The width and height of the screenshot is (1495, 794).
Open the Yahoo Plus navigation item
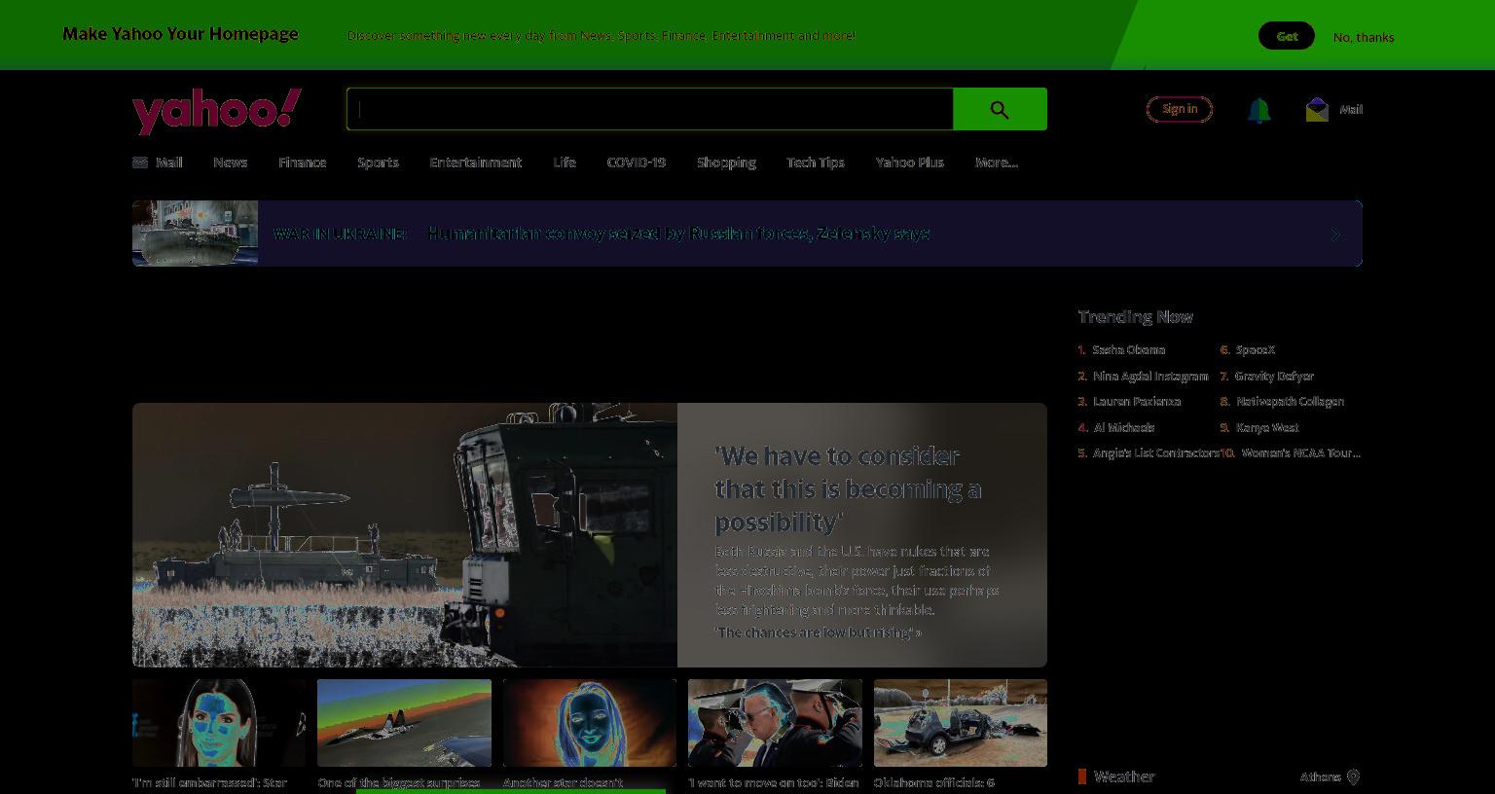click(910, 162)
